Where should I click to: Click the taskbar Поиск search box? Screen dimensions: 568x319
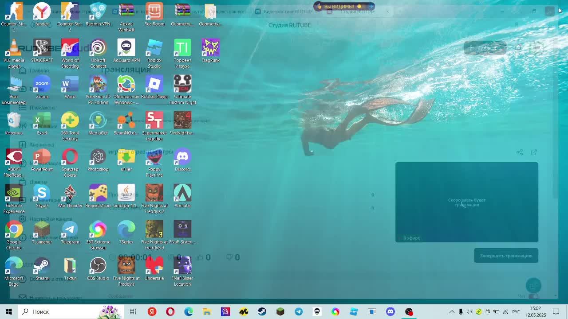click(71, 311)
